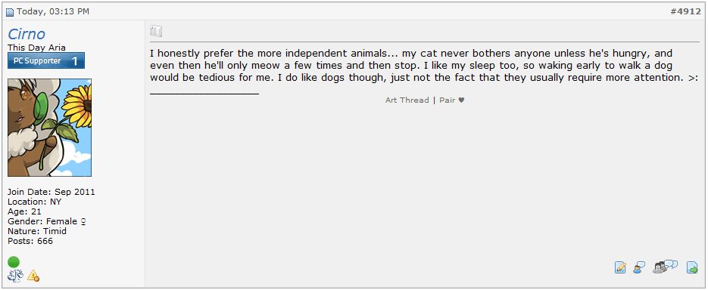Open the post permalink #4912
This screenshot has height=290, width=708.
click(x=685, y=12)
